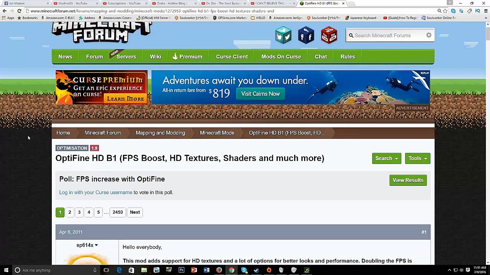Click the OPTIMISATION tag label
This screenshot has height=275, width=490.
[72, 148]
